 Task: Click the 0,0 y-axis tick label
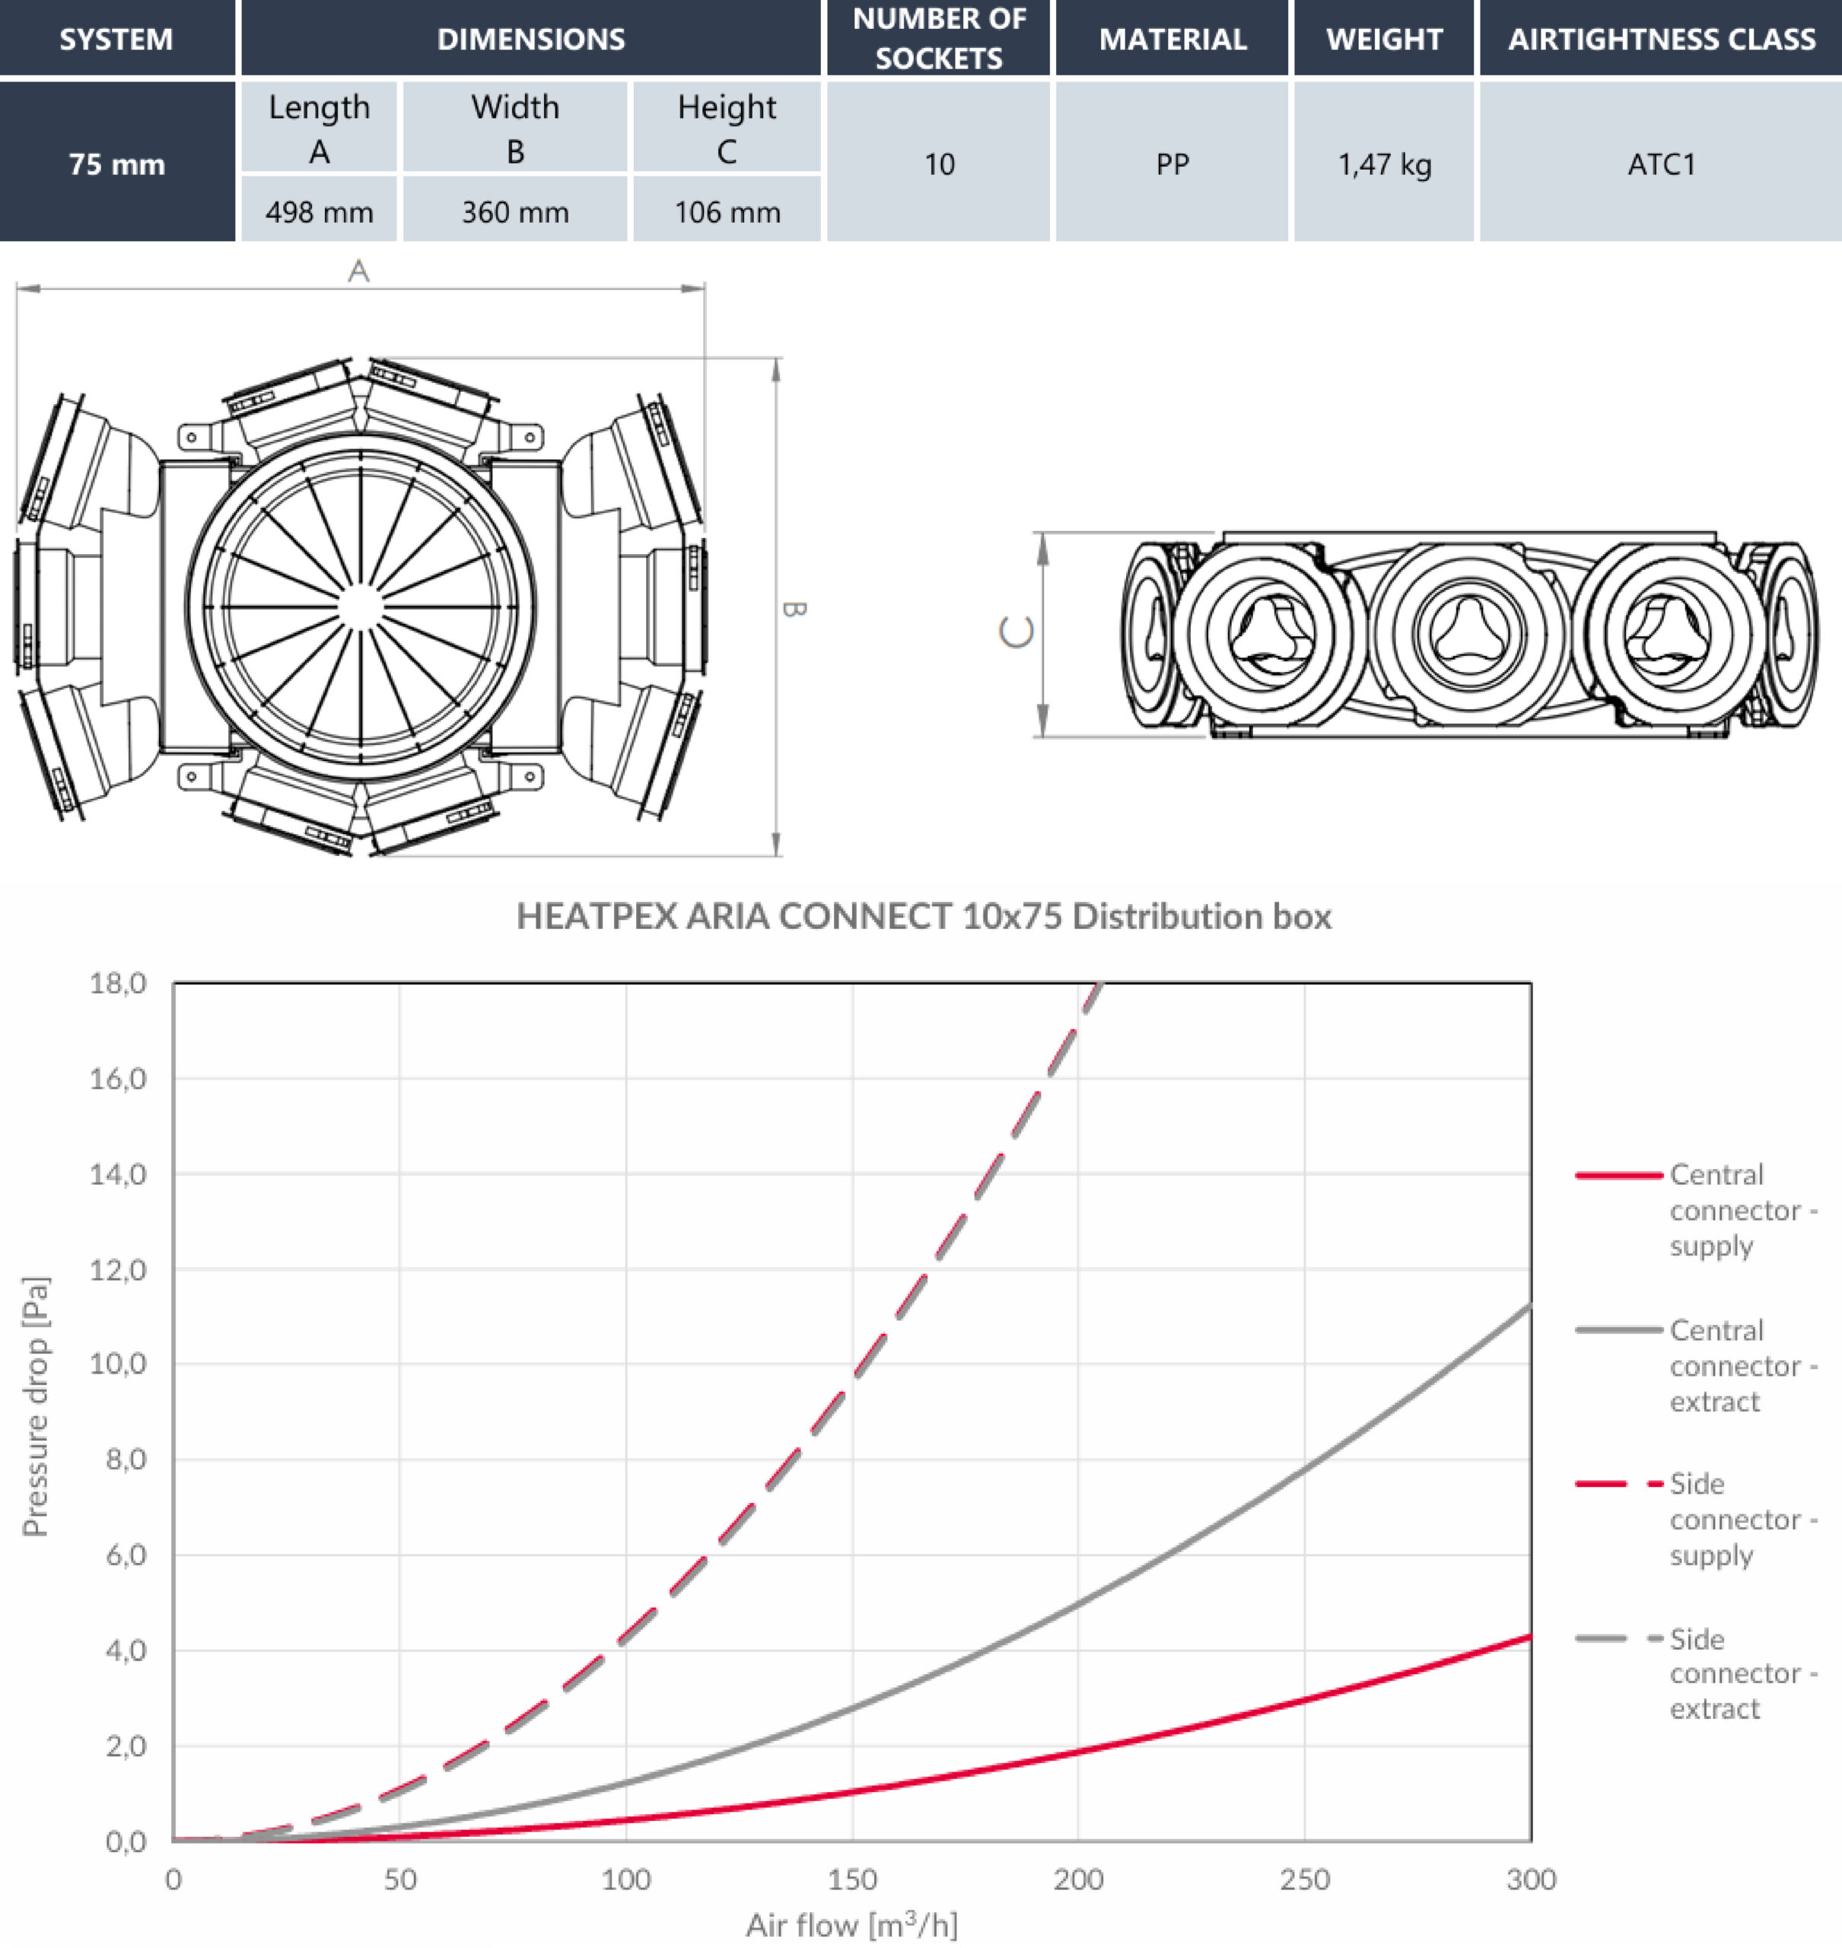click(x=126, y=1841)
